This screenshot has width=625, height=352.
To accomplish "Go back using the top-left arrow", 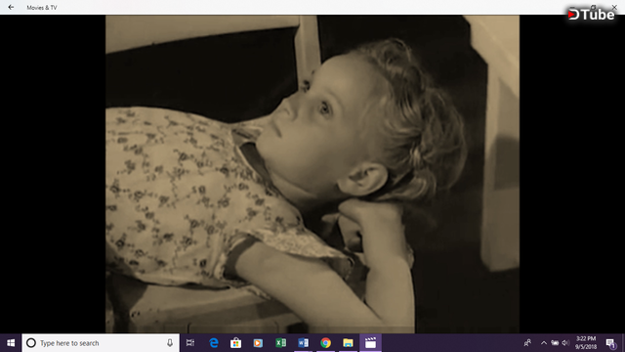I will point(11,7).
